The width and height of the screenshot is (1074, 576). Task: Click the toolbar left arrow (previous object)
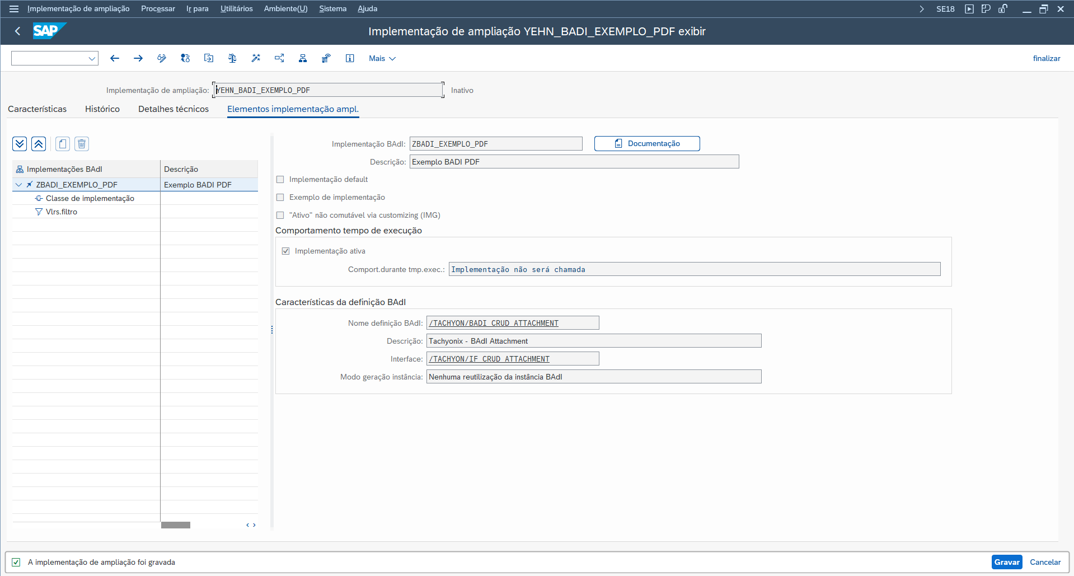[x=115, y=58]
